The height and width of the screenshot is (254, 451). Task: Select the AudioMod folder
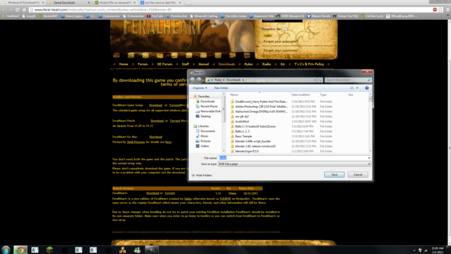coord(242,121)
